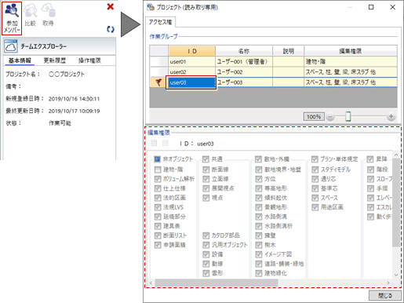Click the チームエクスプローラー cloud icon
Image resolution: width=404 pixels, height=303 pixels.
click(x=11, y=46)
